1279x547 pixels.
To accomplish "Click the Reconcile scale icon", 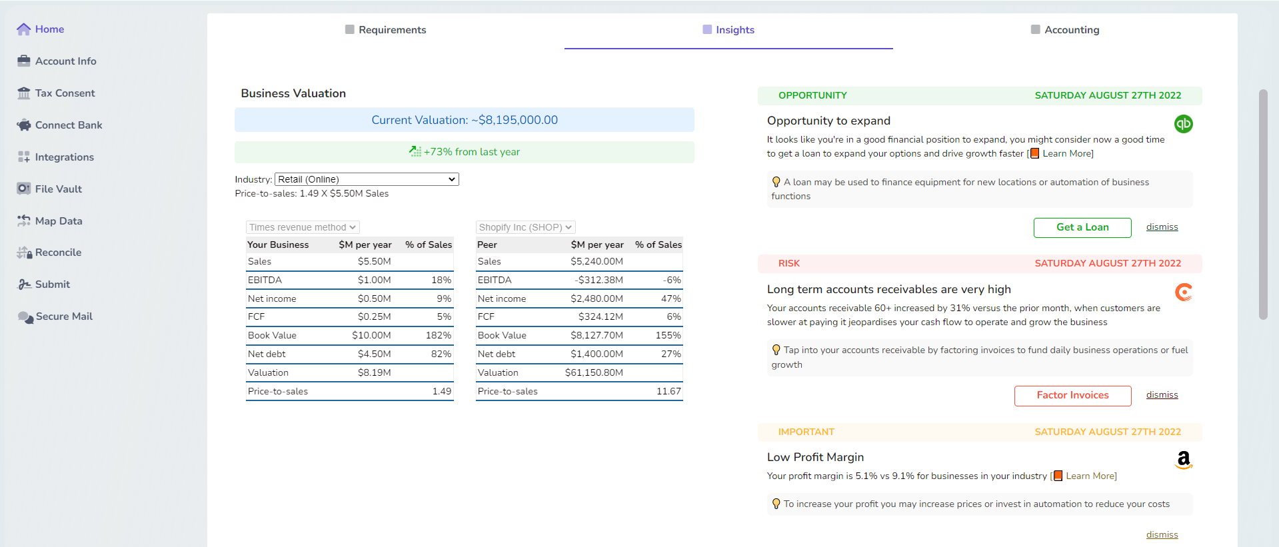I will tap(24, 253).
